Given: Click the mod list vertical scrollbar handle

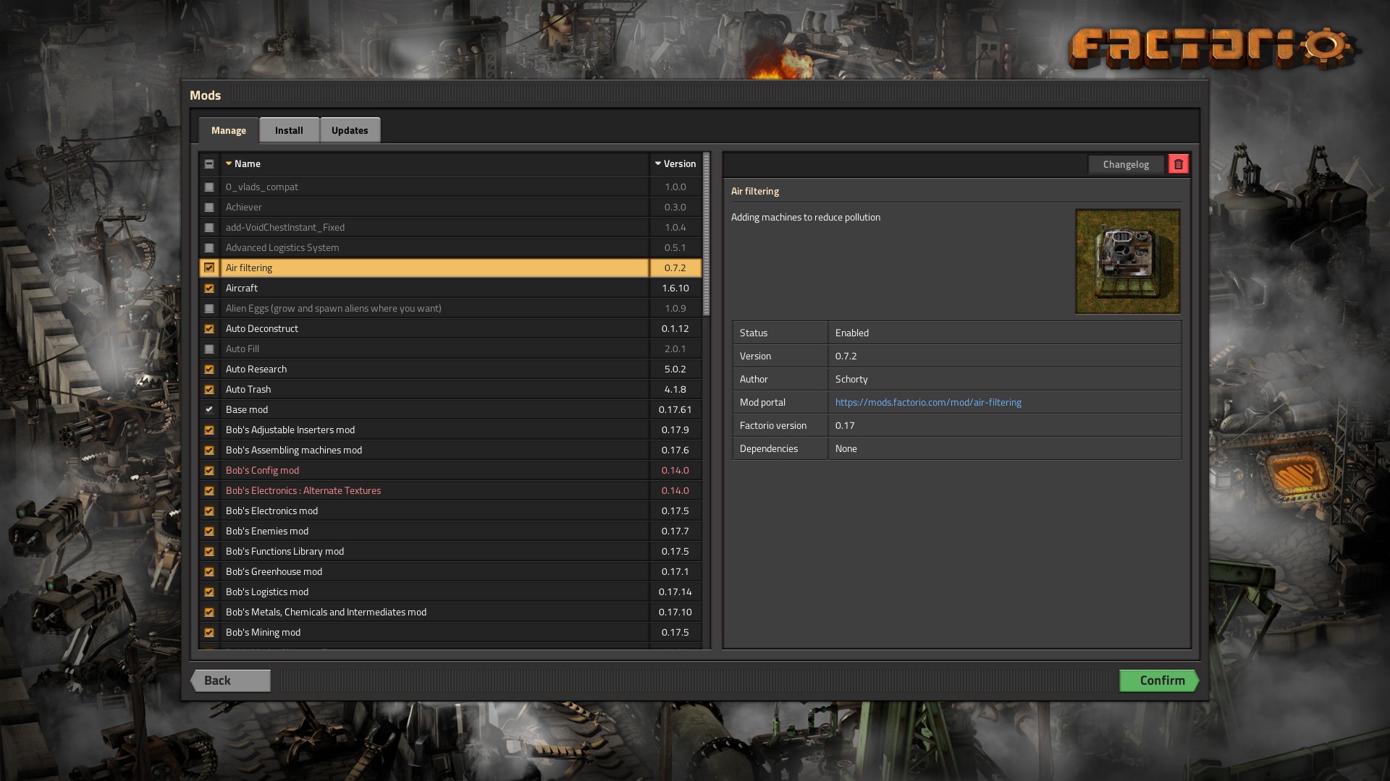Looking at the screenshot, I should pos(707,234).
